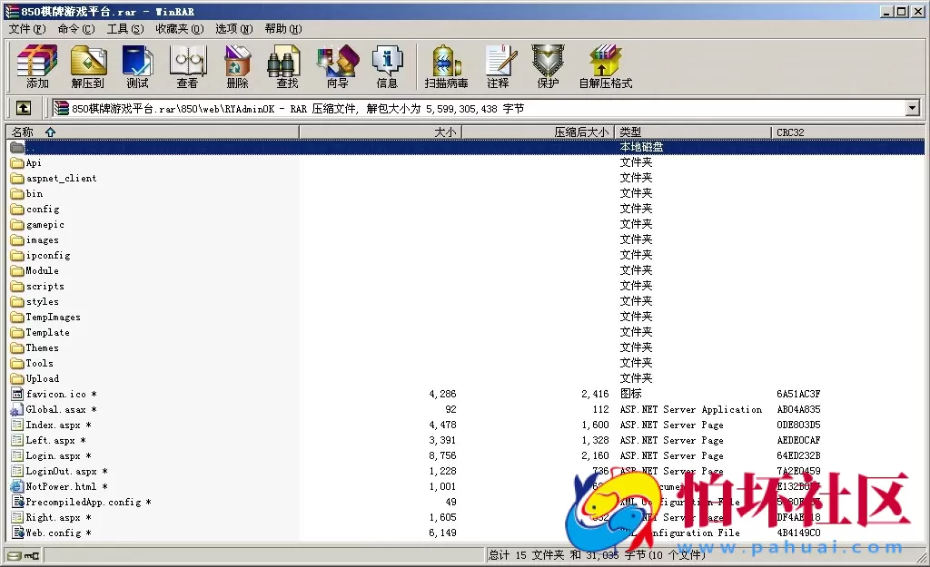Click the 删除 (Delete) toolbar icon
Viewport: 930px width, 567px height.
tap(237, 67)
